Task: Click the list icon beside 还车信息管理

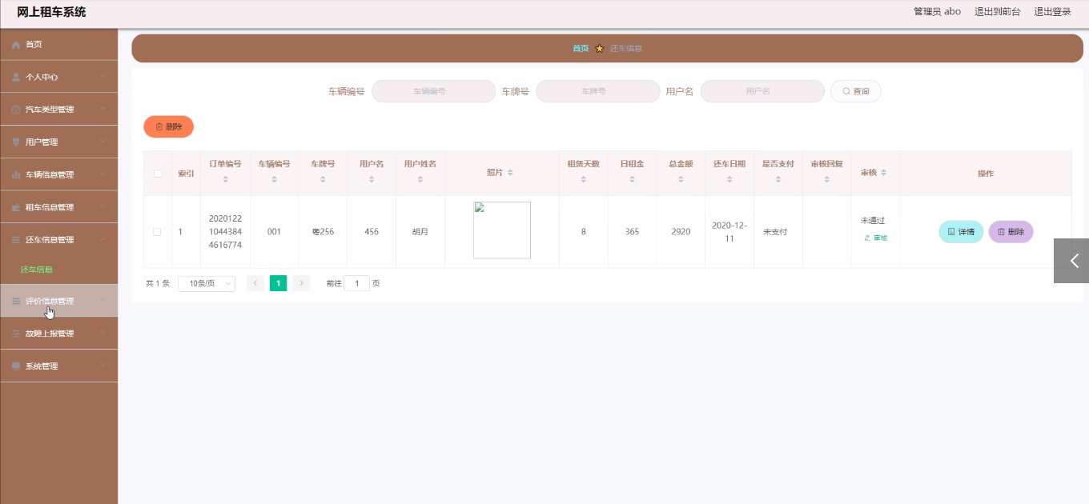Action: pos(16,240)
